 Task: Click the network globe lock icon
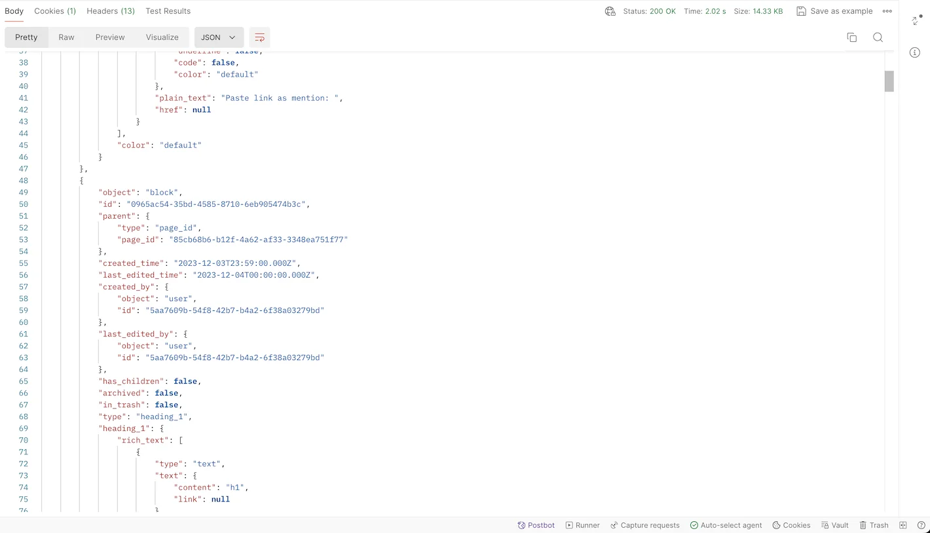(610, 11)
